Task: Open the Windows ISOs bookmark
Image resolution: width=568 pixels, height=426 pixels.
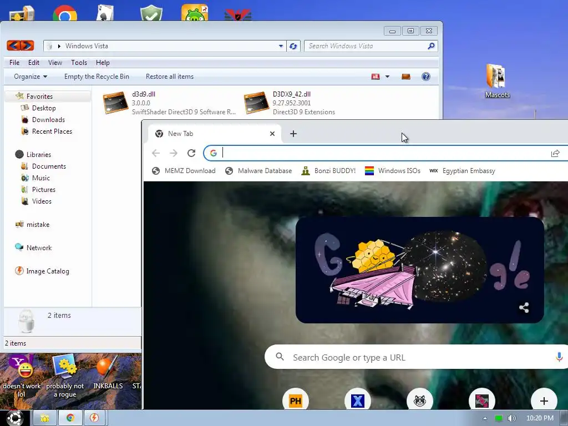Action: pos(393,171)
